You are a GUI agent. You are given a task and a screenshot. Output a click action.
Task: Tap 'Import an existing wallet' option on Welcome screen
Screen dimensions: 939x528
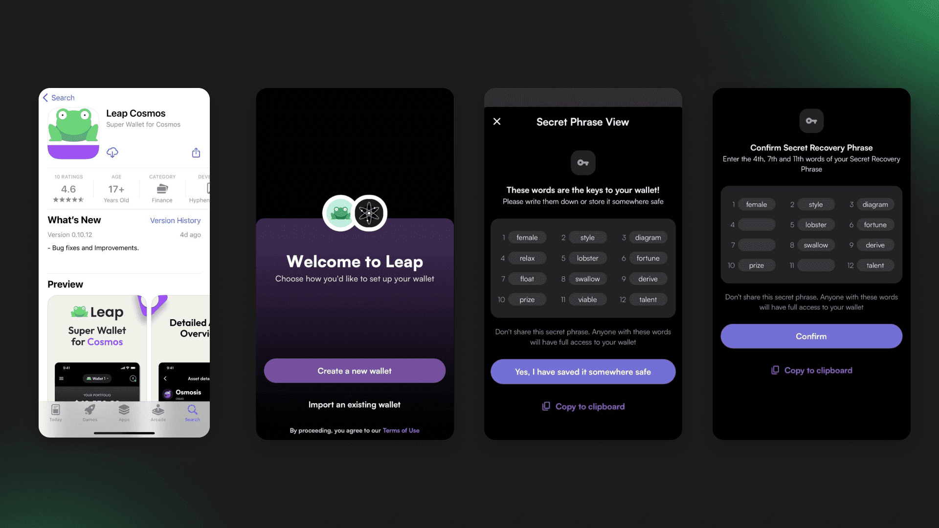(354, 403)
